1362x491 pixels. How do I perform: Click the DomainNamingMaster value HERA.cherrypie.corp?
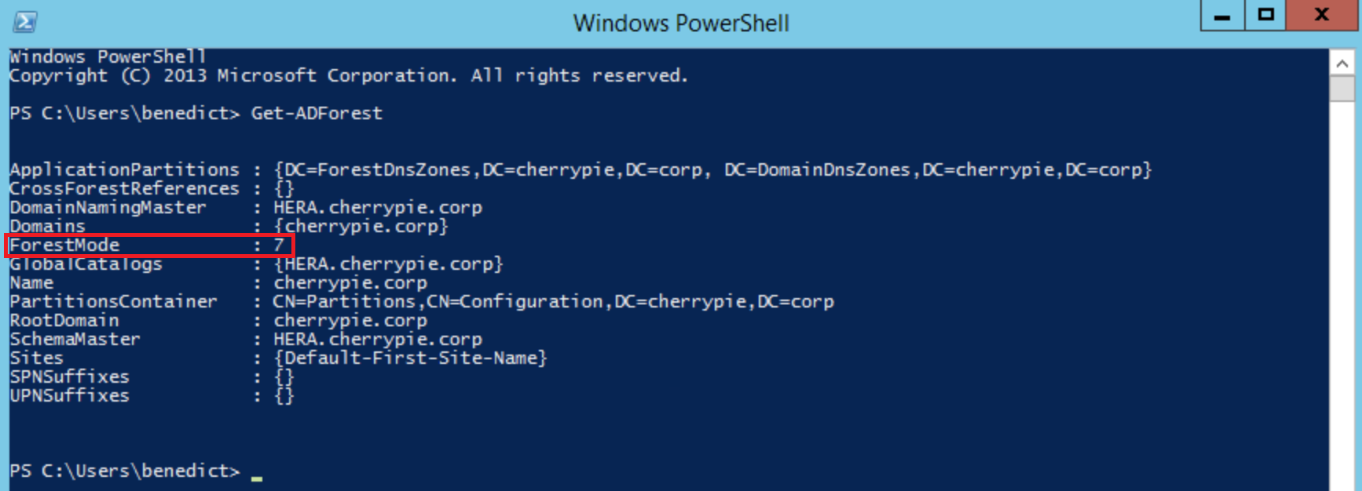coord(377,207)
